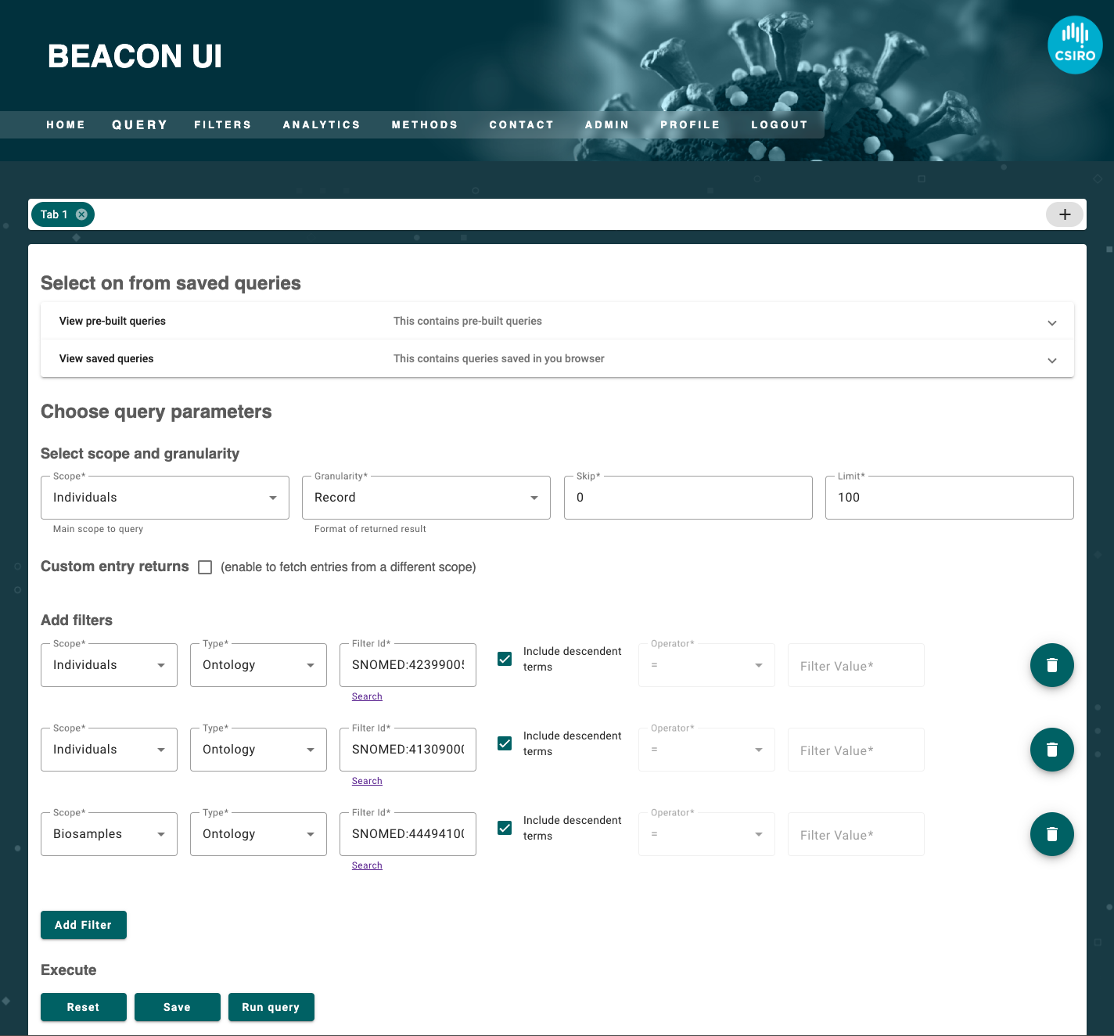Open the main Scope dropdown above Main scope to query
The height and width of the screenshot is (1036, 1114).
click(x=164, y=498)
